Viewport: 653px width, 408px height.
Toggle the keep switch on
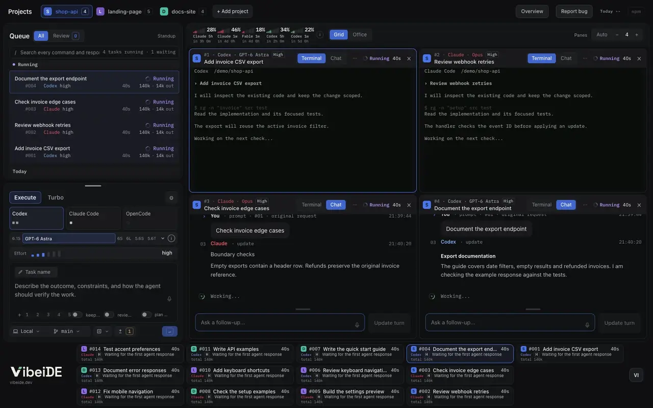(77, 315)
